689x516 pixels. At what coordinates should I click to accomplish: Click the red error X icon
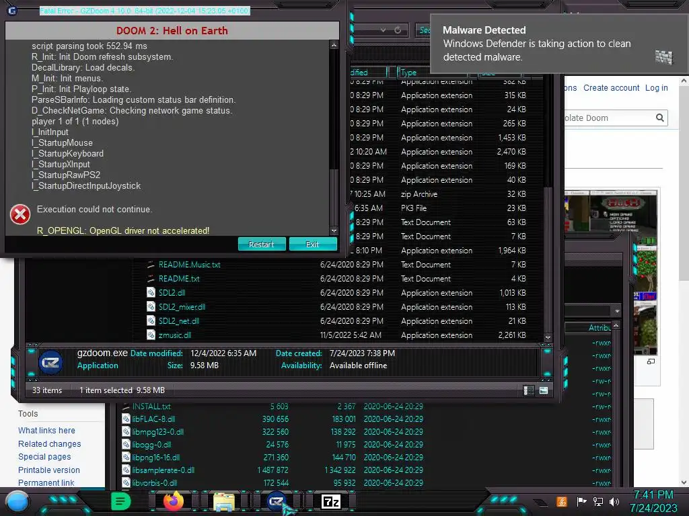pyautogui.click(x=20, y=214)
